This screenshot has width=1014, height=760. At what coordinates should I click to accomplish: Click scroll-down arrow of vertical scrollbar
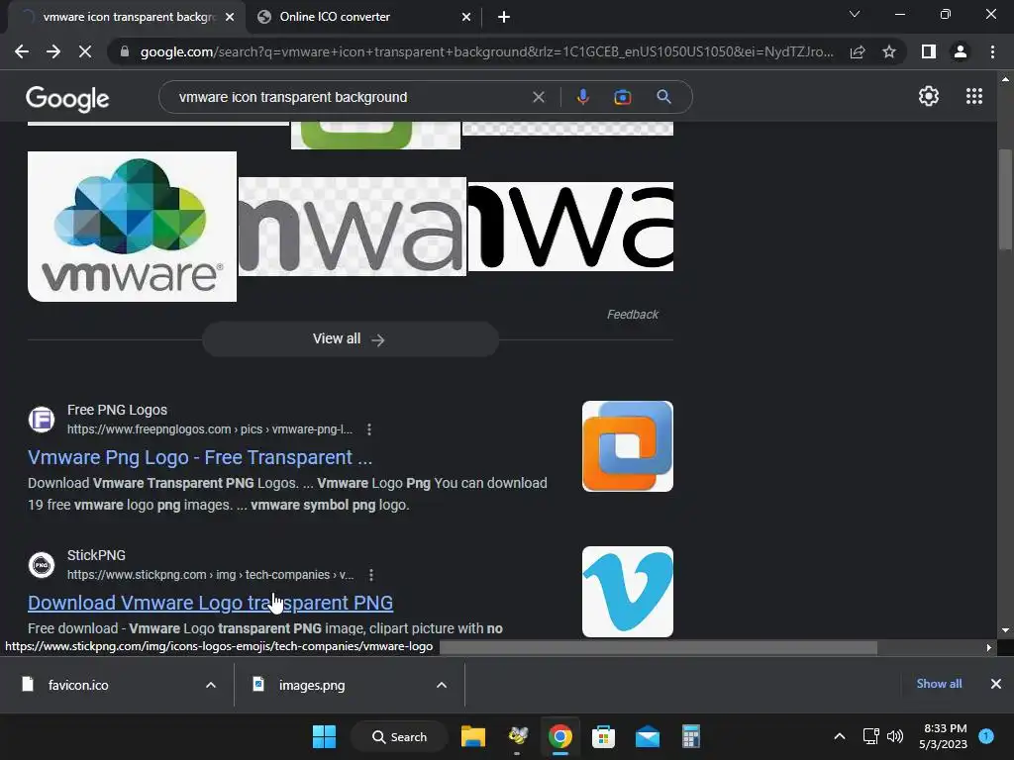click(x=1005, y=630)
